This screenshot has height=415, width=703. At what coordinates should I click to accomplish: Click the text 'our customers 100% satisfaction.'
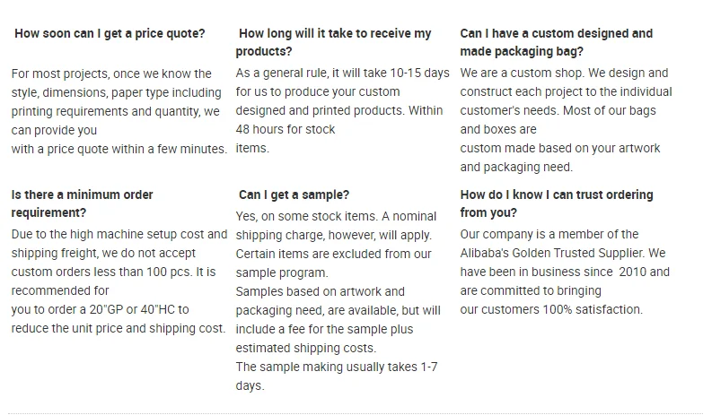[551, 309]
